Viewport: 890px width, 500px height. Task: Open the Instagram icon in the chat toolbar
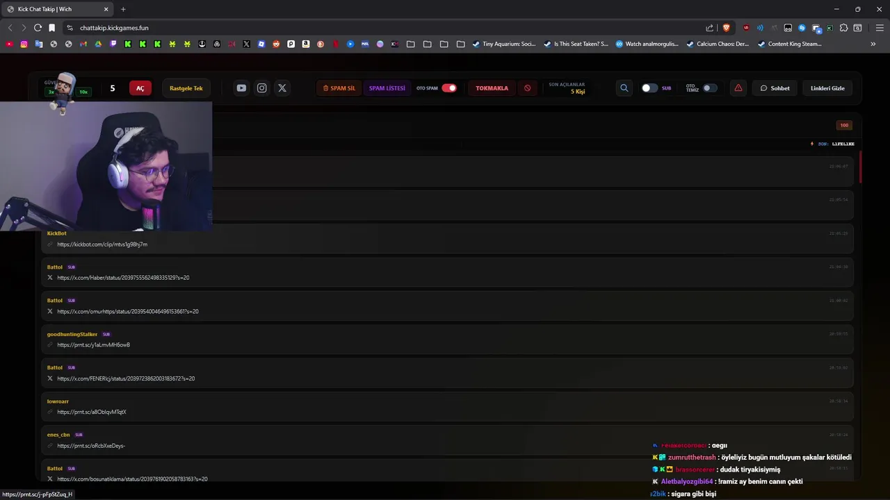coord(261,88)
